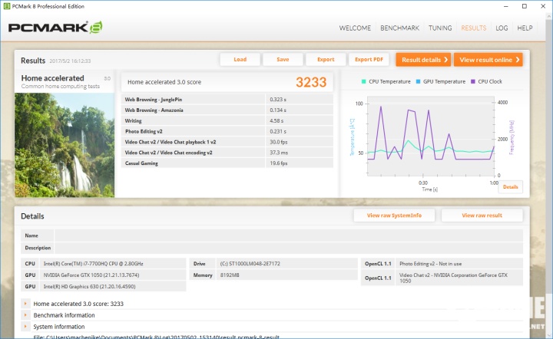The width and height of the screenshot is (553, 339).
Task: Click View result online button
Action: point(488,60)
